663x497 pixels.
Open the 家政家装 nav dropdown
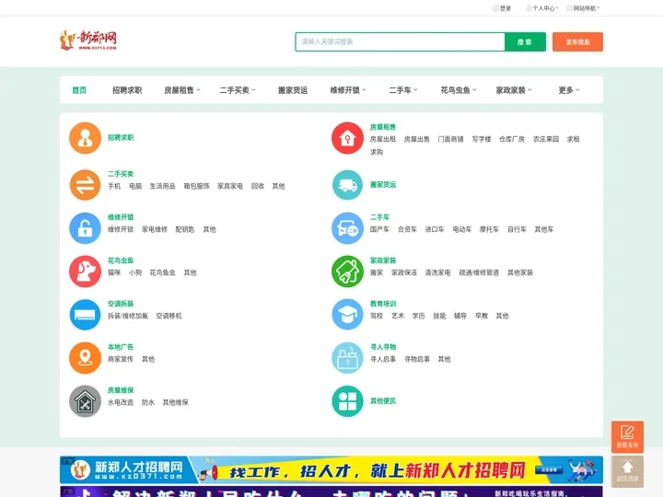(x=514, y=90)
